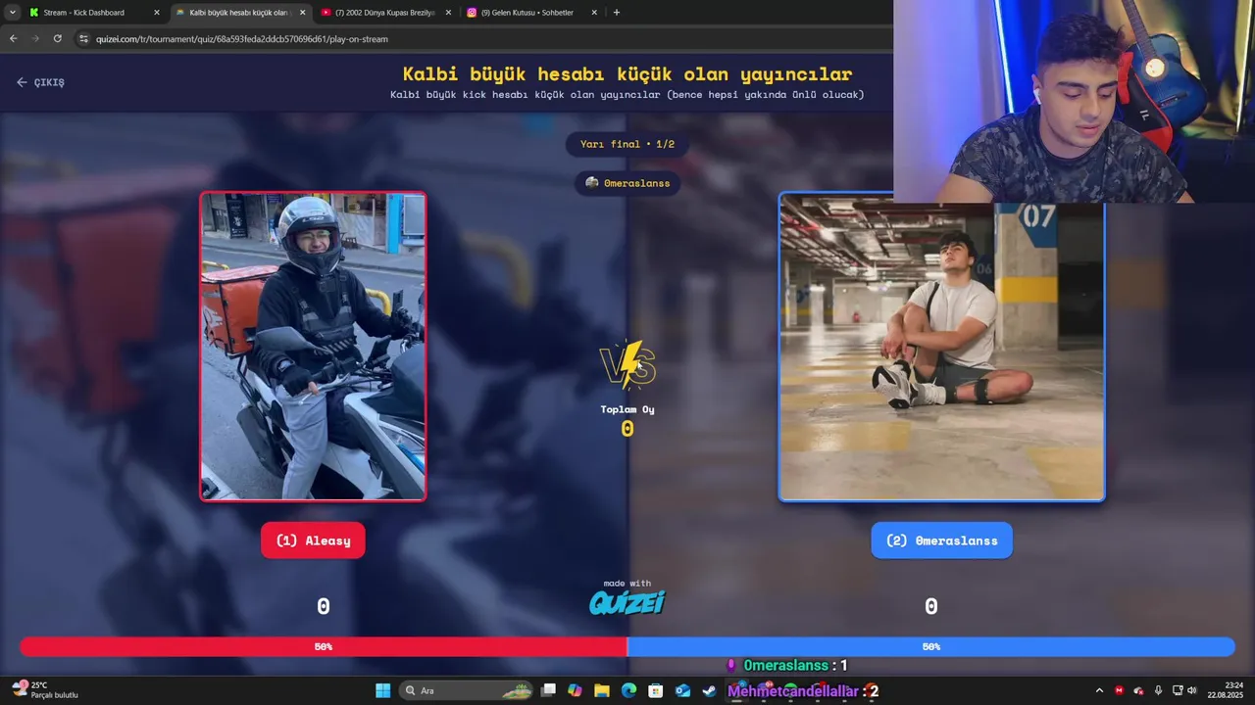Click the microphone icon in system tray
This screenshot has width=1255, height=705.
(1158, 690)
